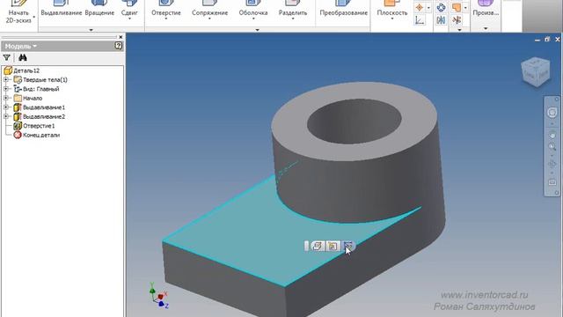This screenshot has width=563, height=317.
Task: Select the Конец детали marker
Action: [41, 135]
